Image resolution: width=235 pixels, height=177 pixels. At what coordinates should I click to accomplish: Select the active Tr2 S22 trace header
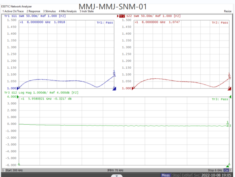tap(150, 16)
